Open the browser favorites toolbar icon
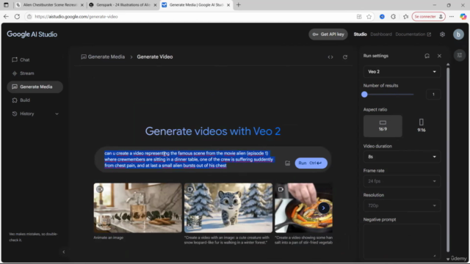470x264 pixels. click(405, 17)
